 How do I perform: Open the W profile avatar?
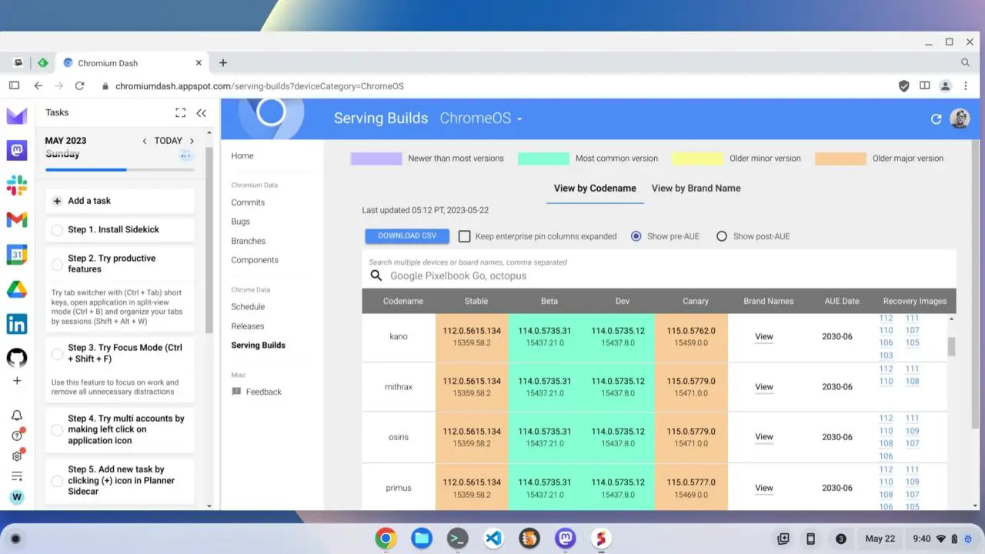coord(17,497)
